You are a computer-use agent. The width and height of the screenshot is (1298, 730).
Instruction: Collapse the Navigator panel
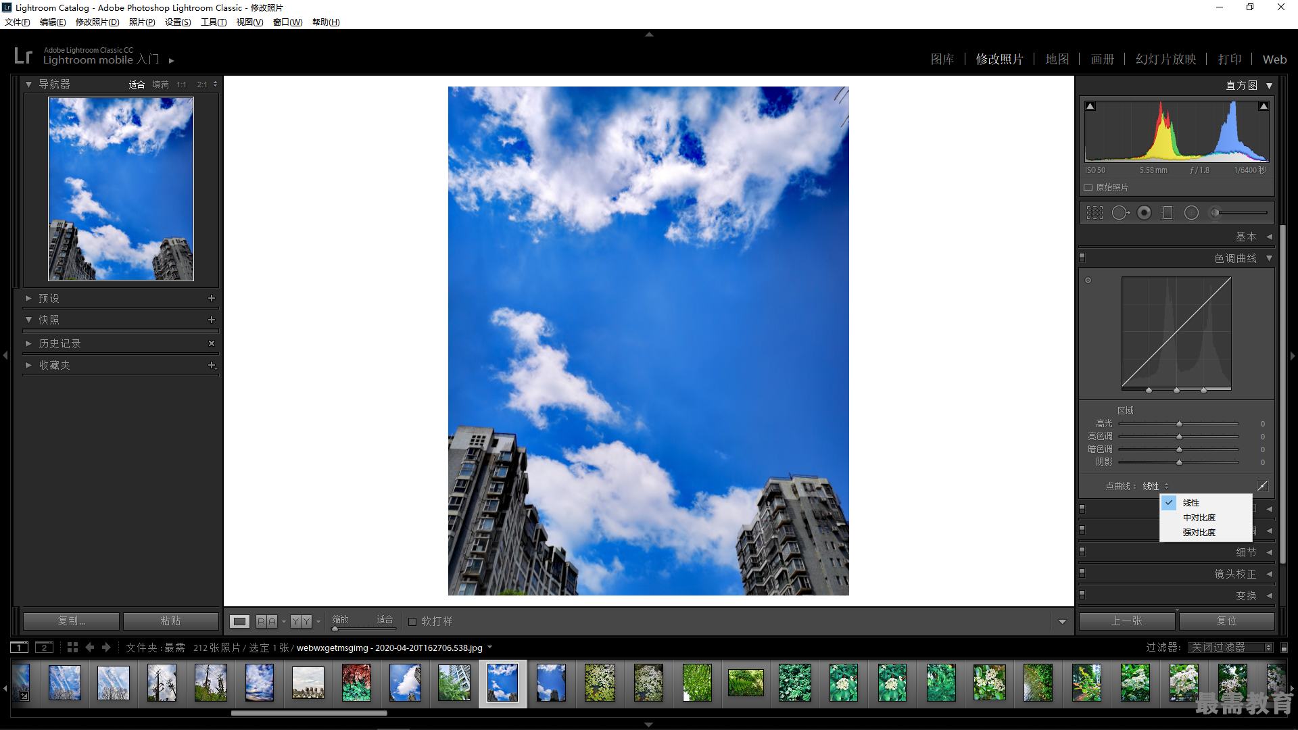click(28, 84)
